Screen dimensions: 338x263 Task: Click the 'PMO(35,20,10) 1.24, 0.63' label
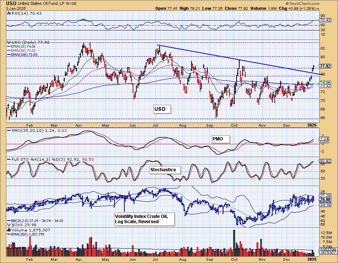point(39,131)
